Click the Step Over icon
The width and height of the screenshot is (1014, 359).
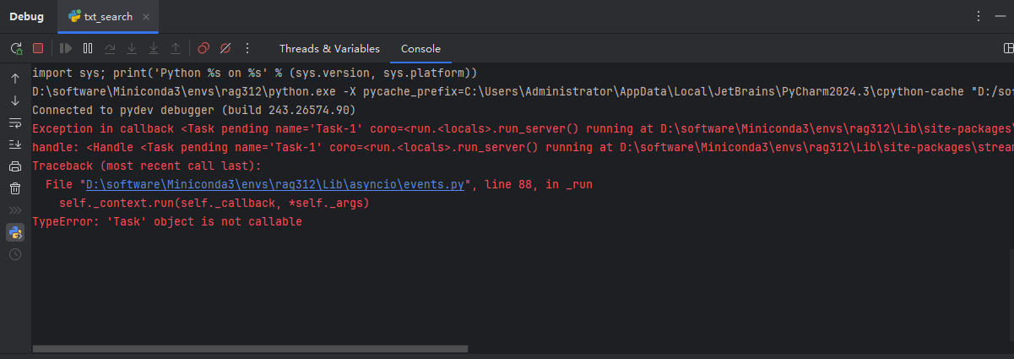pyautogui.click(x=110, y=48)
